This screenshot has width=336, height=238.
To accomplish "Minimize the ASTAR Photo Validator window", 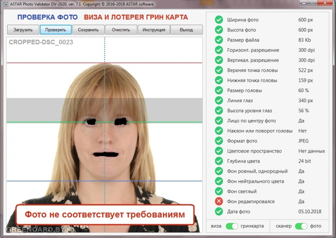I will [x=304, y=3].
